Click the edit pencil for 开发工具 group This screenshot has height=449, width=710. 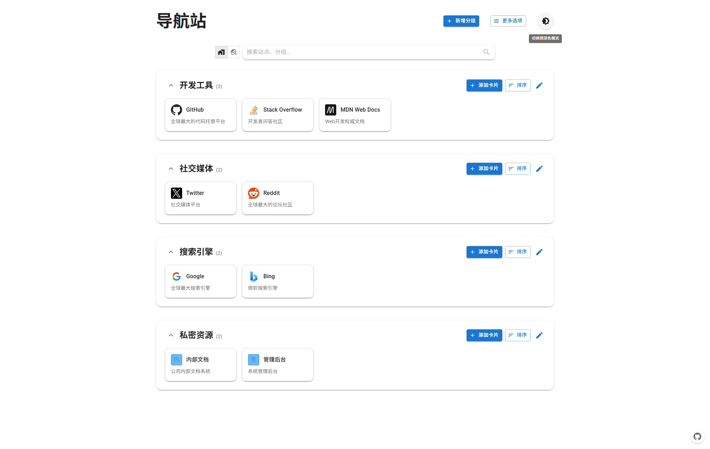(x=539, y=85)
